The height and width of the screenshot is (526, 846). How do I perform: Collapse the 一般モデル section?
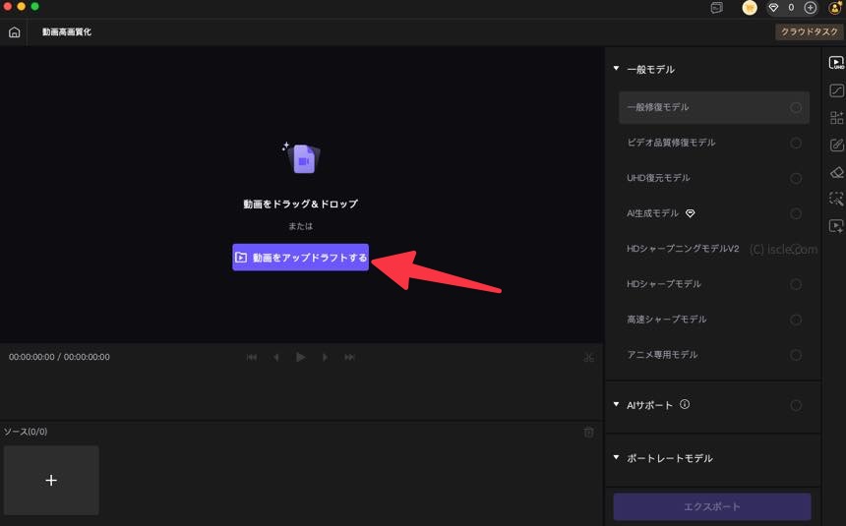[616, 69]
